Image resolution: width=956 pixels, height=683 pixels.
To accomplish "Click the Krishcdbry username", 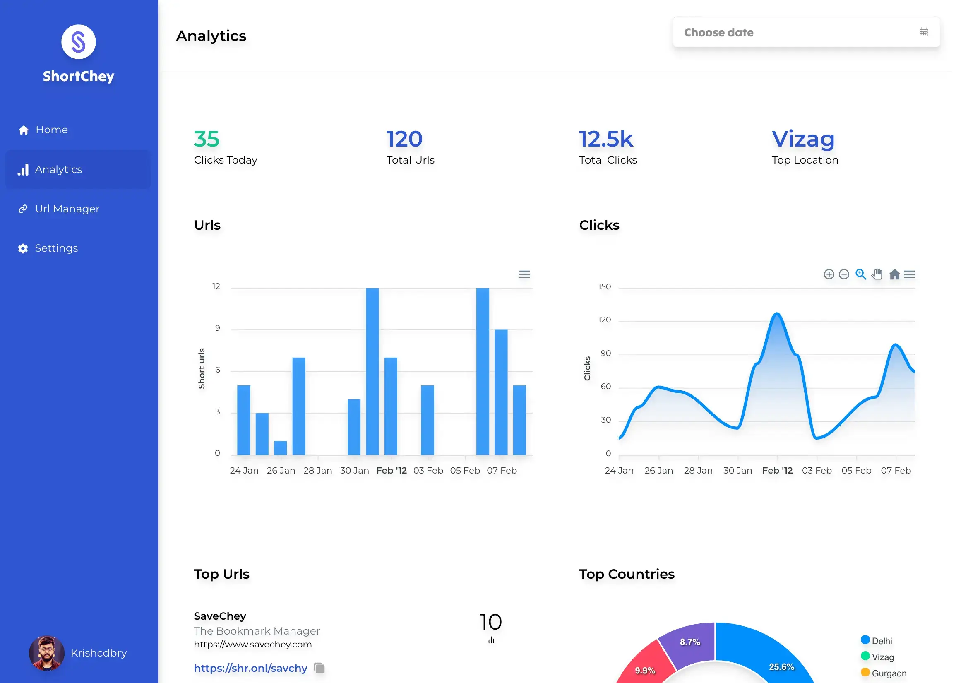I will pos(99,653).
